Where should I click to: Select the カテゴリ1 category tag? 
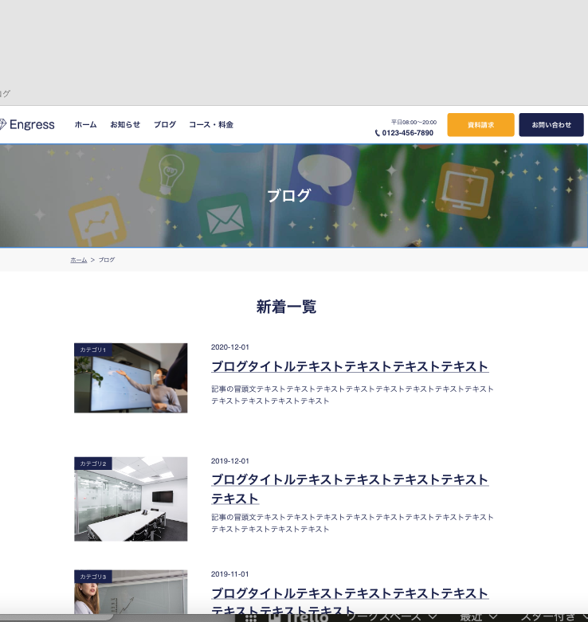point(93,350)
